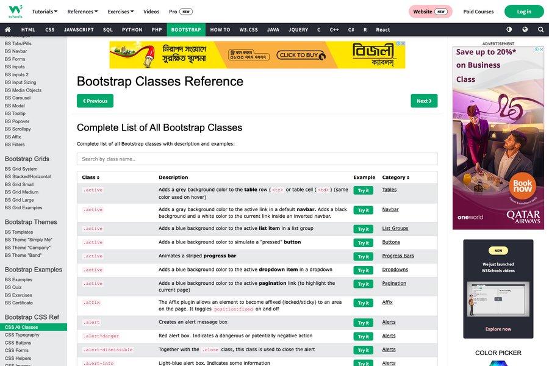Click the class name search field

point(256,159)
